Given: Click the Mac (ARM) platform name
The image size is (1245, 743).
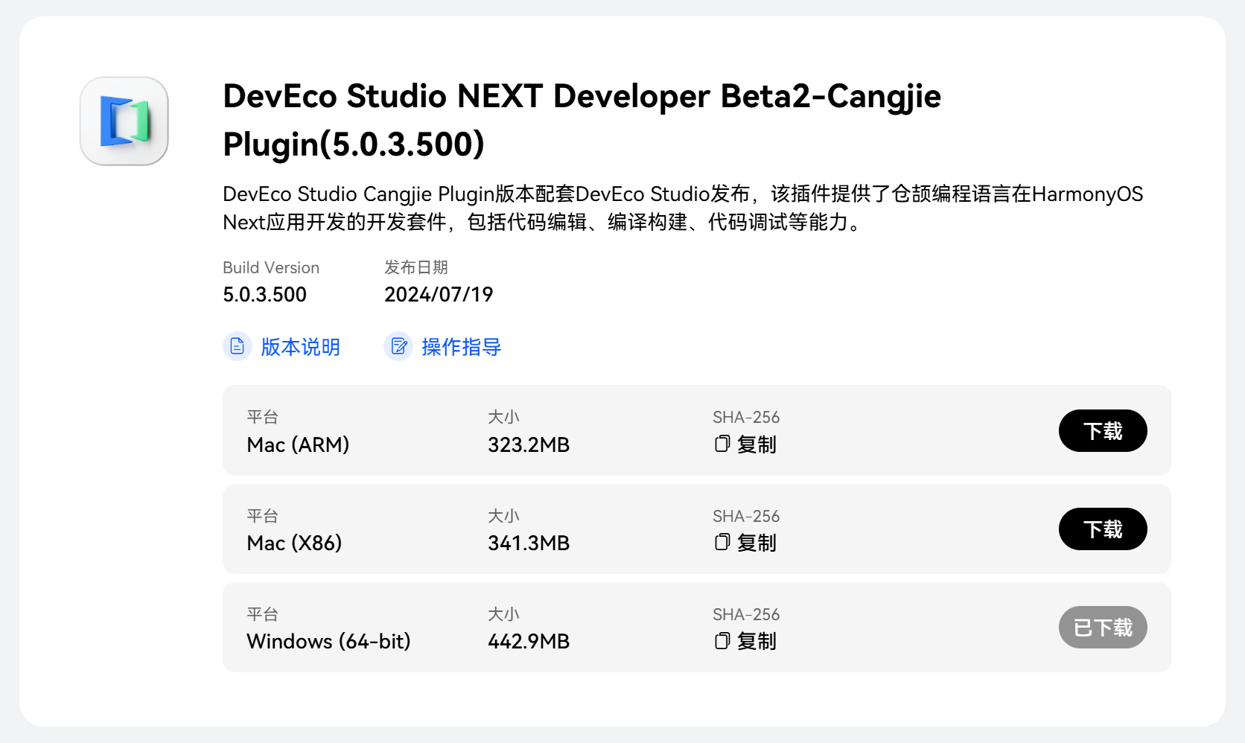Looking at the screenshot, I should (x=298, y=445).
